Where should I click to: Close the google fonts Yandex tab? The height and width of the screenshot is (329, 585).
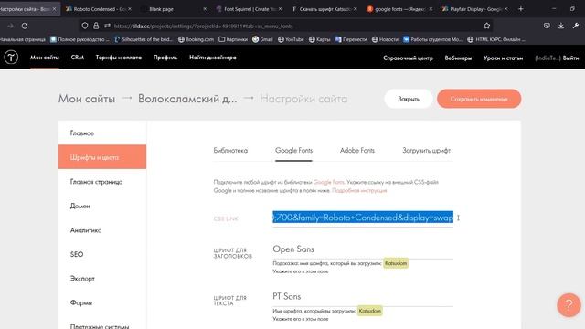pyautogui.click(x=431, y=8)
